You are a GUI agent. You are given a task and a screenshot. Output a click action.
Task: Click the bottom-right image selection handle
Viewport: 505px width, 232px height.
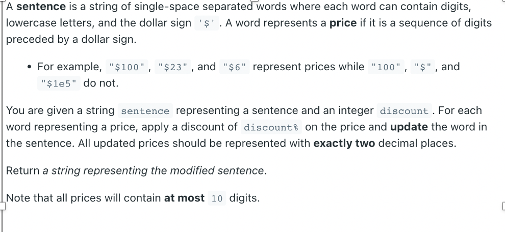503,206
